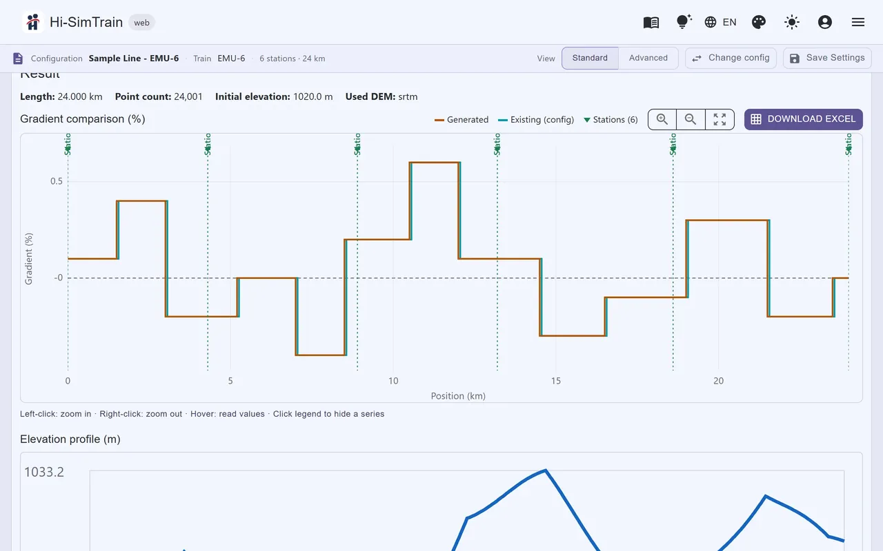The height and width of the screenshot is (551, 883).
Task: Click the Hi-SimTrain logo icon
Action: coord(32,22)
